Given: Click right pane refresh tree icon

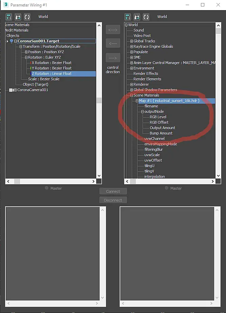Looking at the screenshot, I should pos(146,17).
